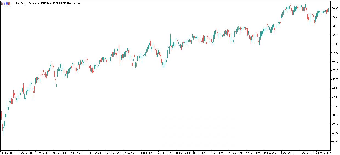Click the 21 May 2021 date label
This screenshot has height=155, width=340.
click(324, 153)
